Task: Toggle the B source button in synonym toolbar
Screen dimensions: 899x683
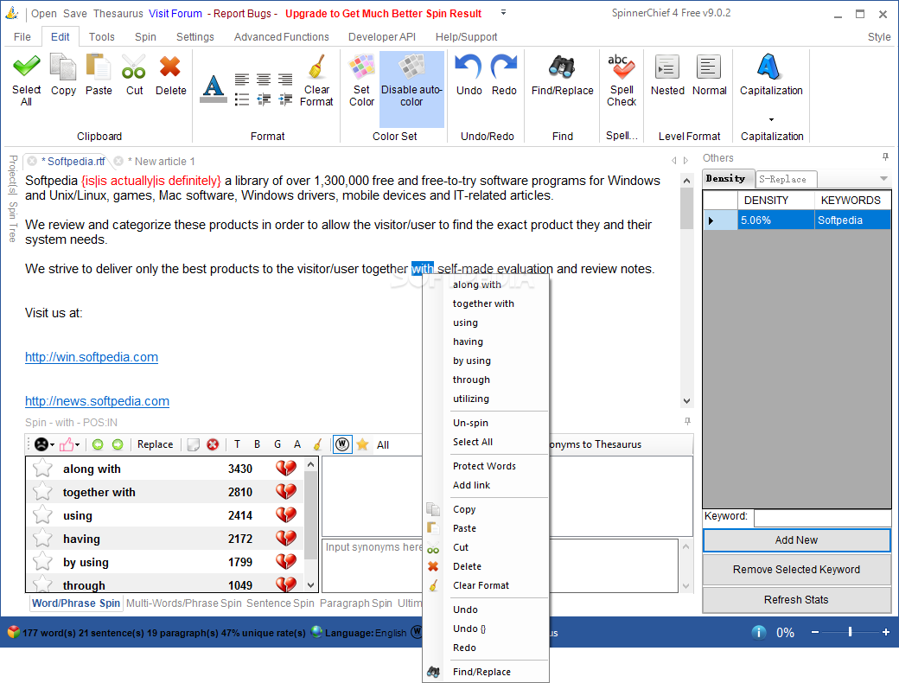Action: [258, 444]
